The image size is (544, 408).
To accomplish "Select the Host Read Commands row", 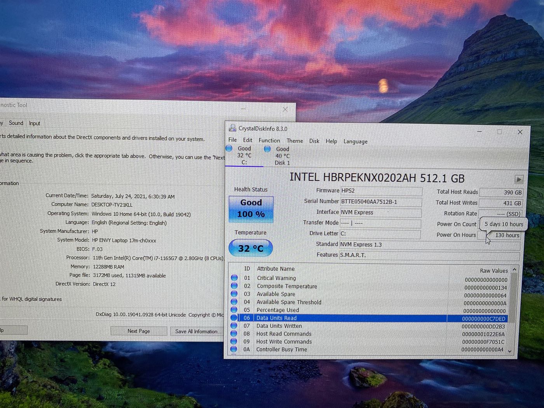I will [369, 334].
